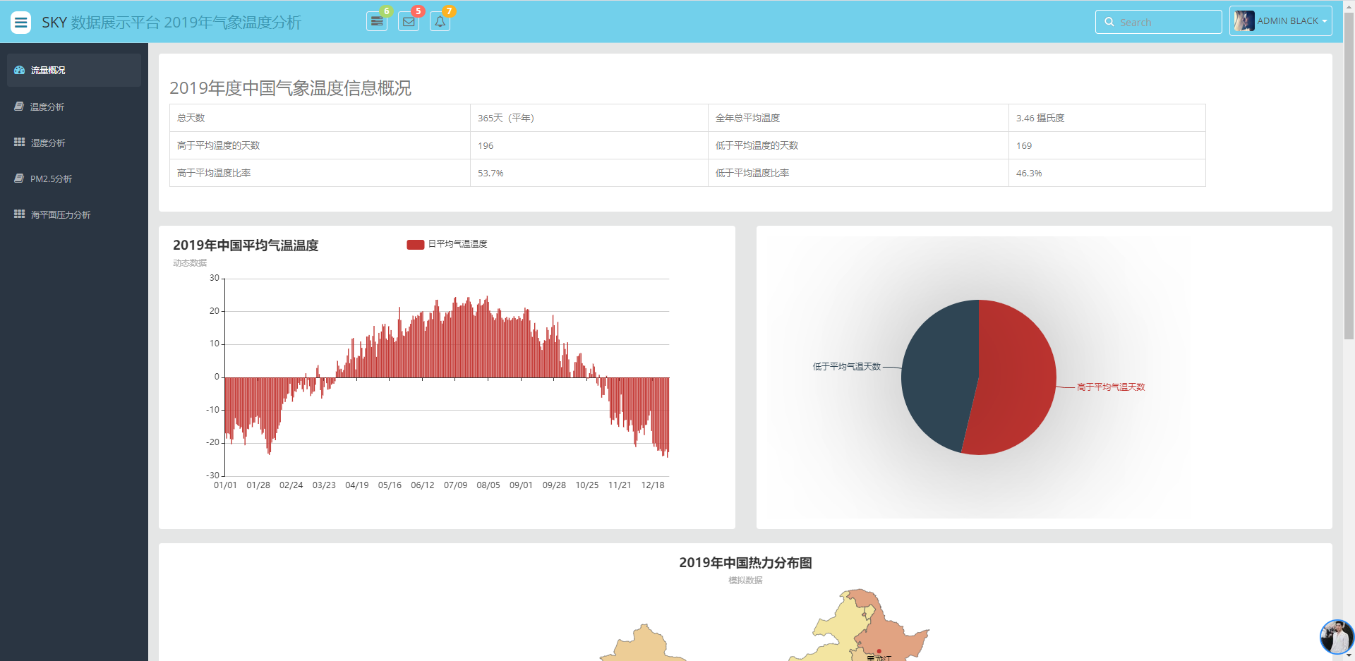Open 海平面压力分析 sidebar menu item

[x=74, y=214]
